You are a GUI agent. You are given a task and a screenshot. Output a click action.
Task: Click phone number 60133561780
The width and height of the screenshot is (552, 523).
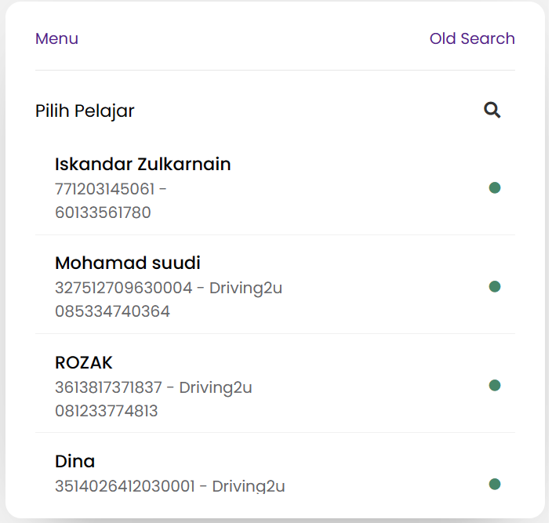pos(103,212)
